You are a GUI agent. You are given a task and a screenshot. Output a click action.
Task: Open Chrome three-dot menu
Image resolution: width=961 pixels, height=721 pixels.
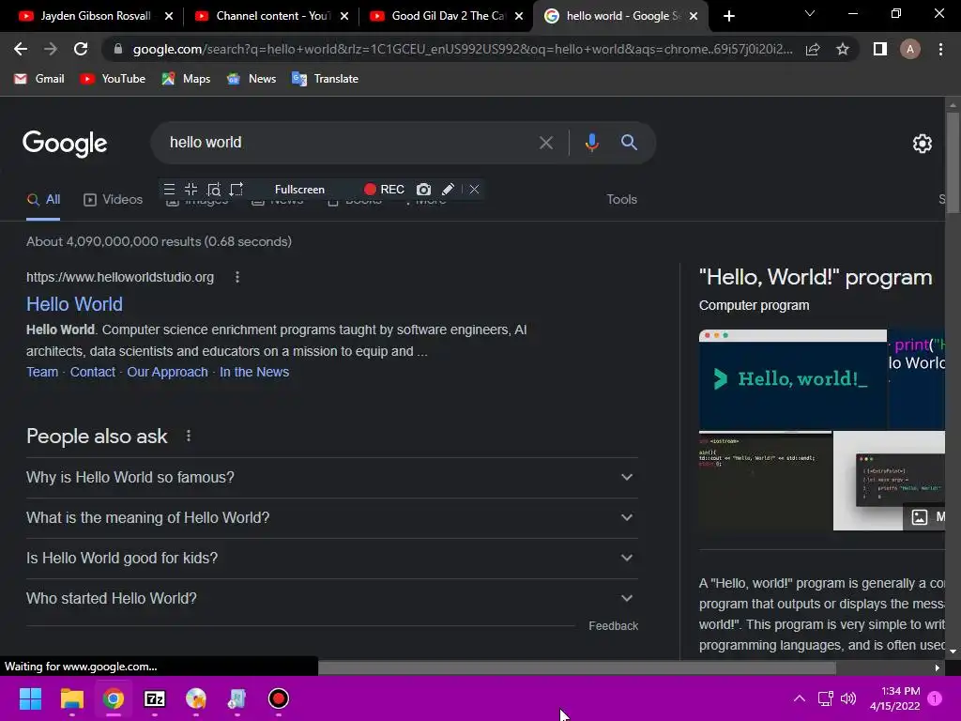(x=940, y=49)
